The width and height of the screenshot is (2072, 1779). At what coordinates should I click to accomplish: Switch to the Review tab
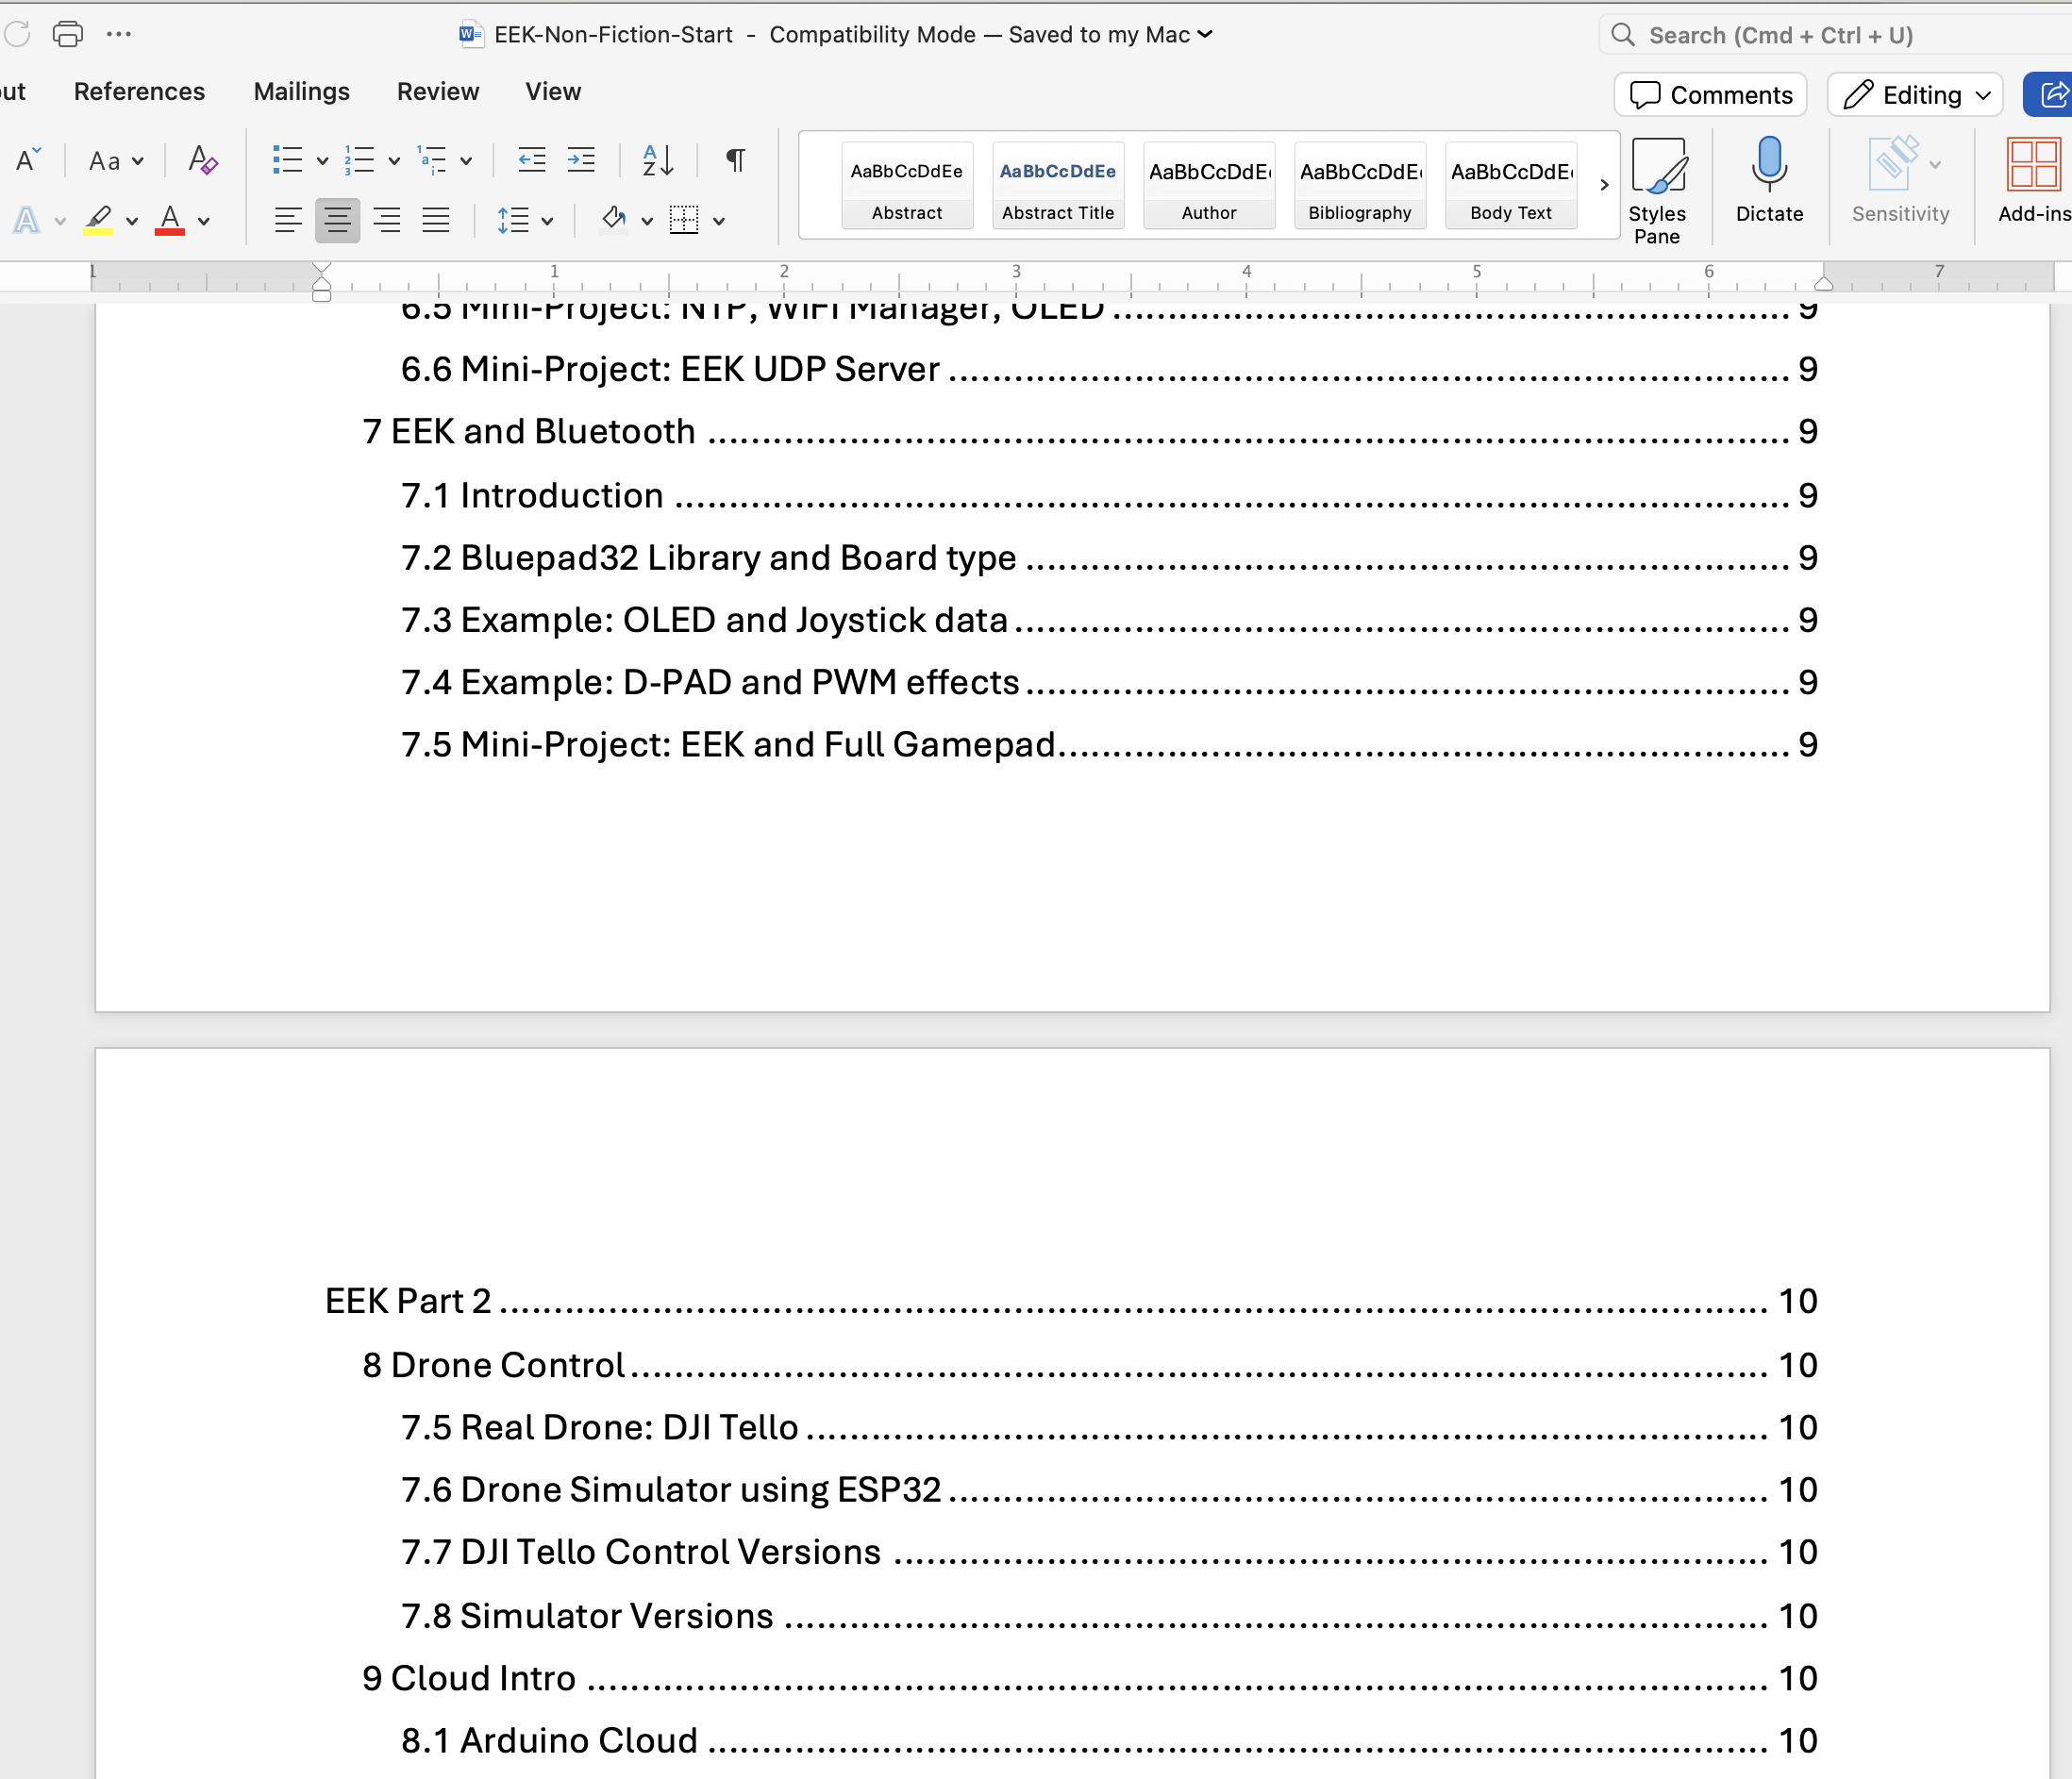(438, 91)
